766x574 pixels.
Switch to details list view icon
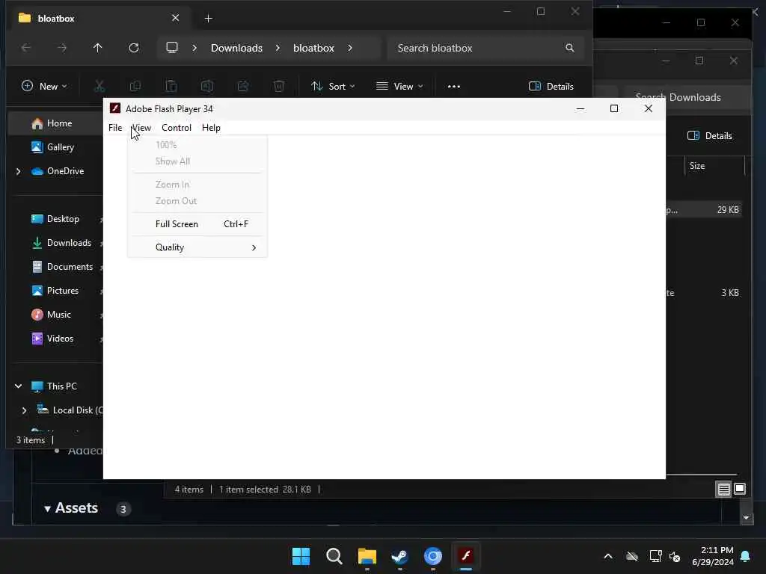(x=723, y=489)
